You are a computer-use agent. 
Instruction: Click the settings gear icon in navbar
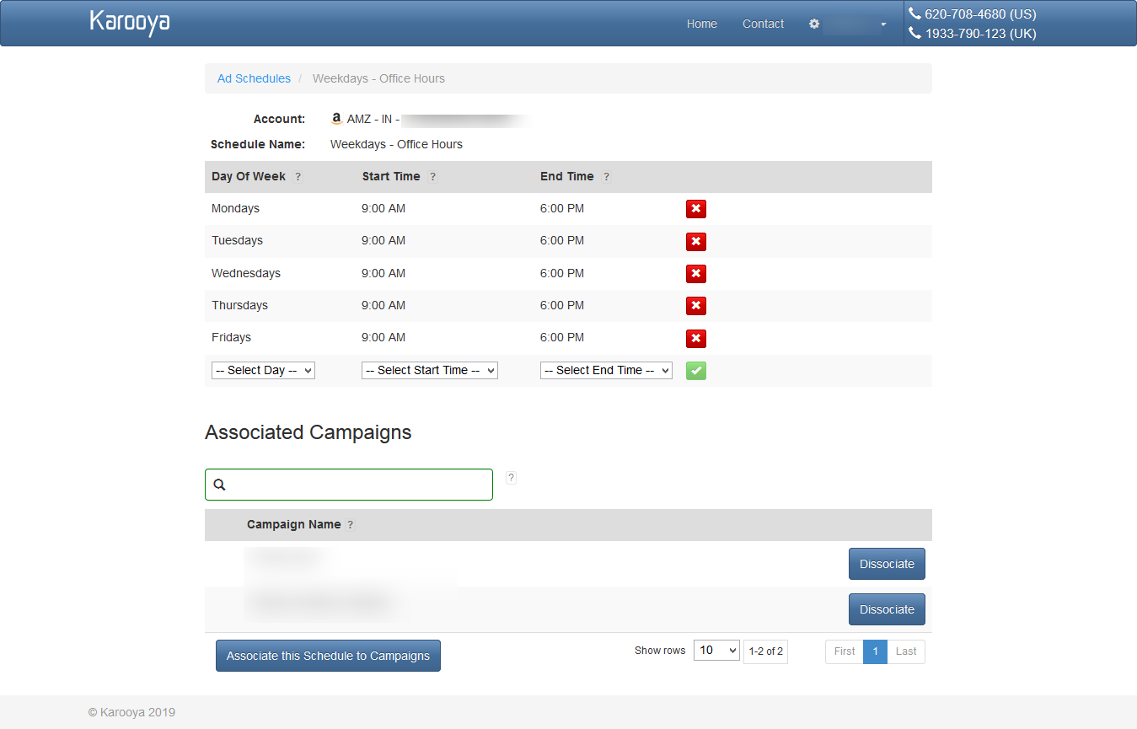pyautogui.click(x=814, y=24)
